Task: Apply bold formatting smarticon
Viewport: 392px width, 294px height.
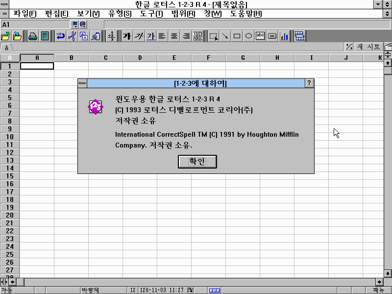Action: pos(127,36)
